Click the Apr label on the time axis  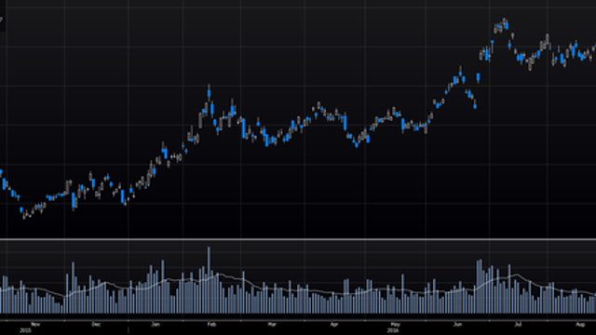point(333,325)
